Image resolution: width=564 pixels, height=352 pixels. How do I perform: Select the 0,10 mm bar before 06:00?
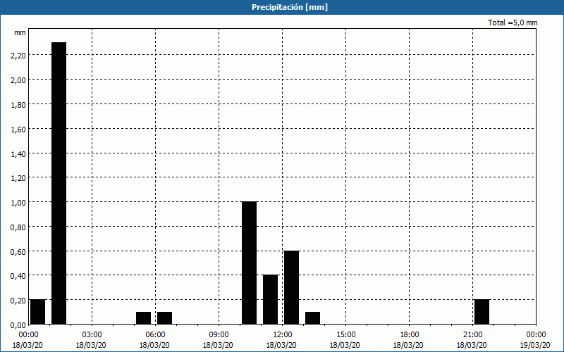[x=144, y=318]
